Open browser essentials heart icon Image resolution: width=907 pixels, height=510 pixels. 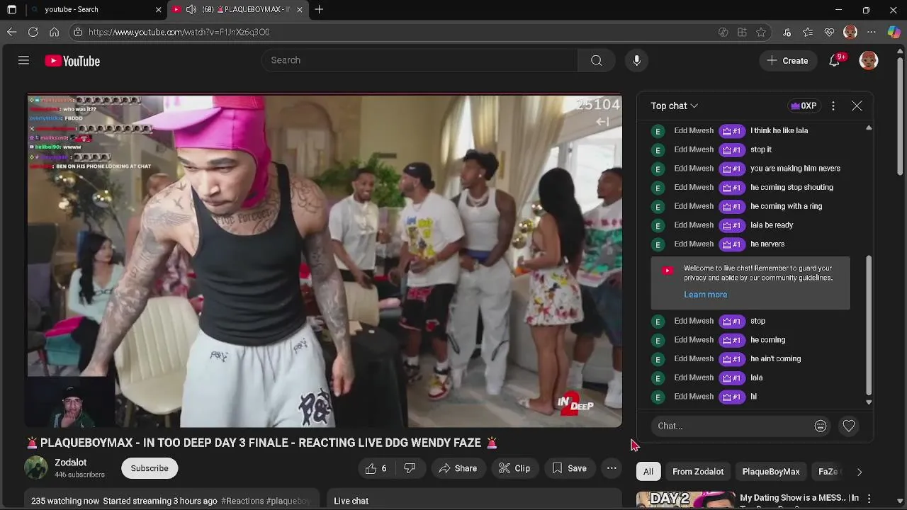pyautogui.click(x=829, y=32)
